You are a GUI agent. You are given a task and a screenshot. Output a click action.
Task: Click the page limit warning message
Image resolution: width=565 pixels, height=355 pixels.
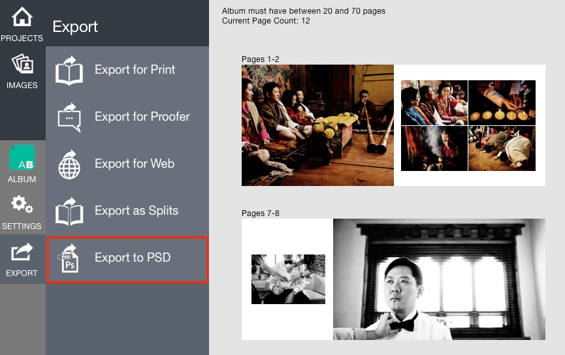(x=304, y=11)
